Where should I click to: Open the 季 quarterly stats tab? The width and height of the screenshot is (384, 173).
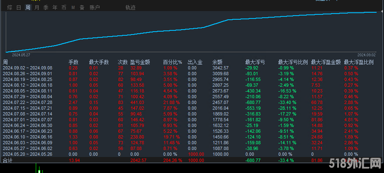[46, 7]
